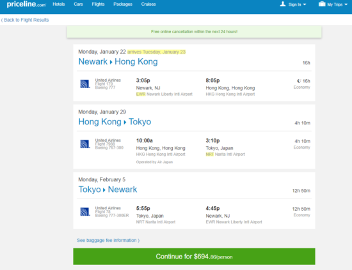The image size is (352, 270).
Task: Click the Newark to Hong Kong heading
Action: [x=118, y=61]
